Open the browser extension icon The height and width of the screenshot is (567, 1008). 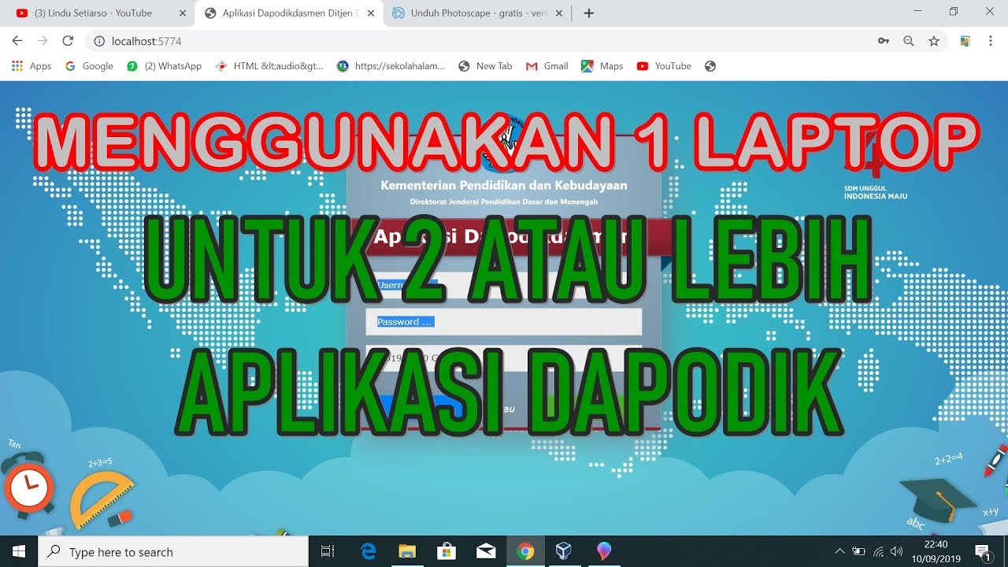(965, 41)
